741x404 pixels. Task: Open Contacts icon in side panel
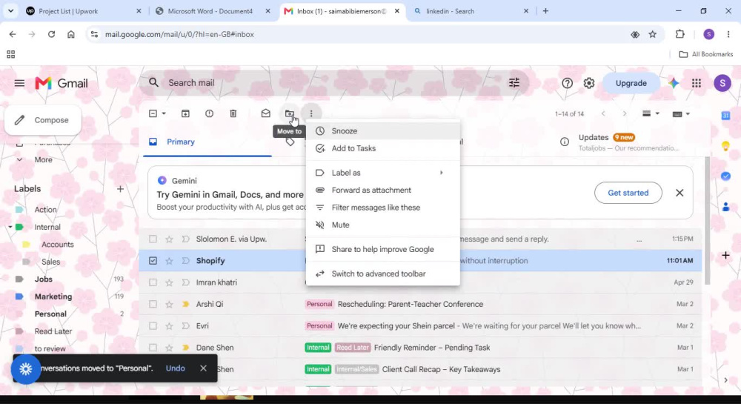click(726, 207)
